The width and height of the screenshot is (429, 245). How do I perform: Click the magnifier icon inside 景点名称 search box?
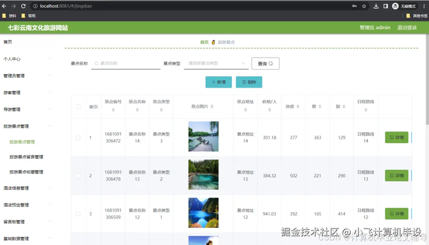click(x=97, y=63)
